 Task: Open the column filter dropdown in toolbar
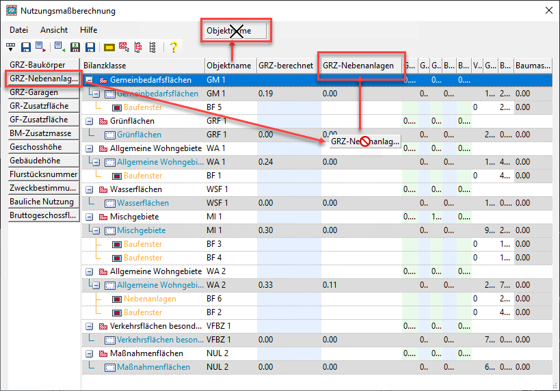[x=11, y=47]
